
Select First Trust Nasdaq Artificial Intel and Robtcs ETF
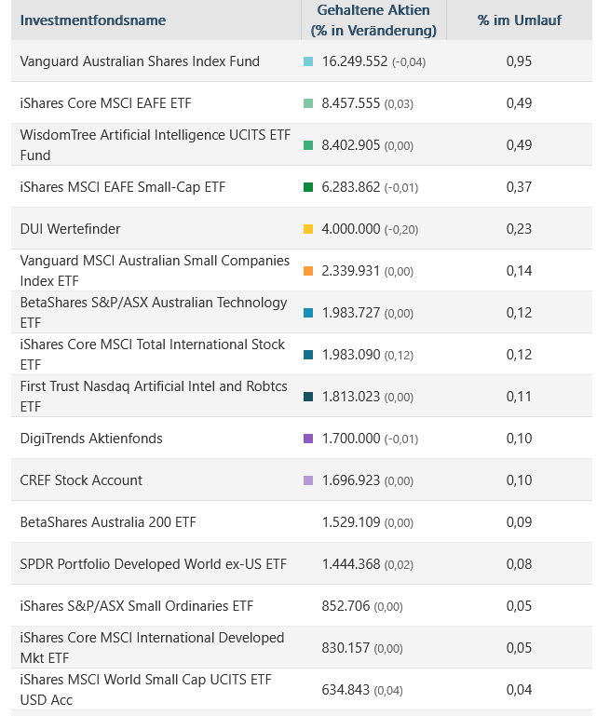click(x=154, y=397)
